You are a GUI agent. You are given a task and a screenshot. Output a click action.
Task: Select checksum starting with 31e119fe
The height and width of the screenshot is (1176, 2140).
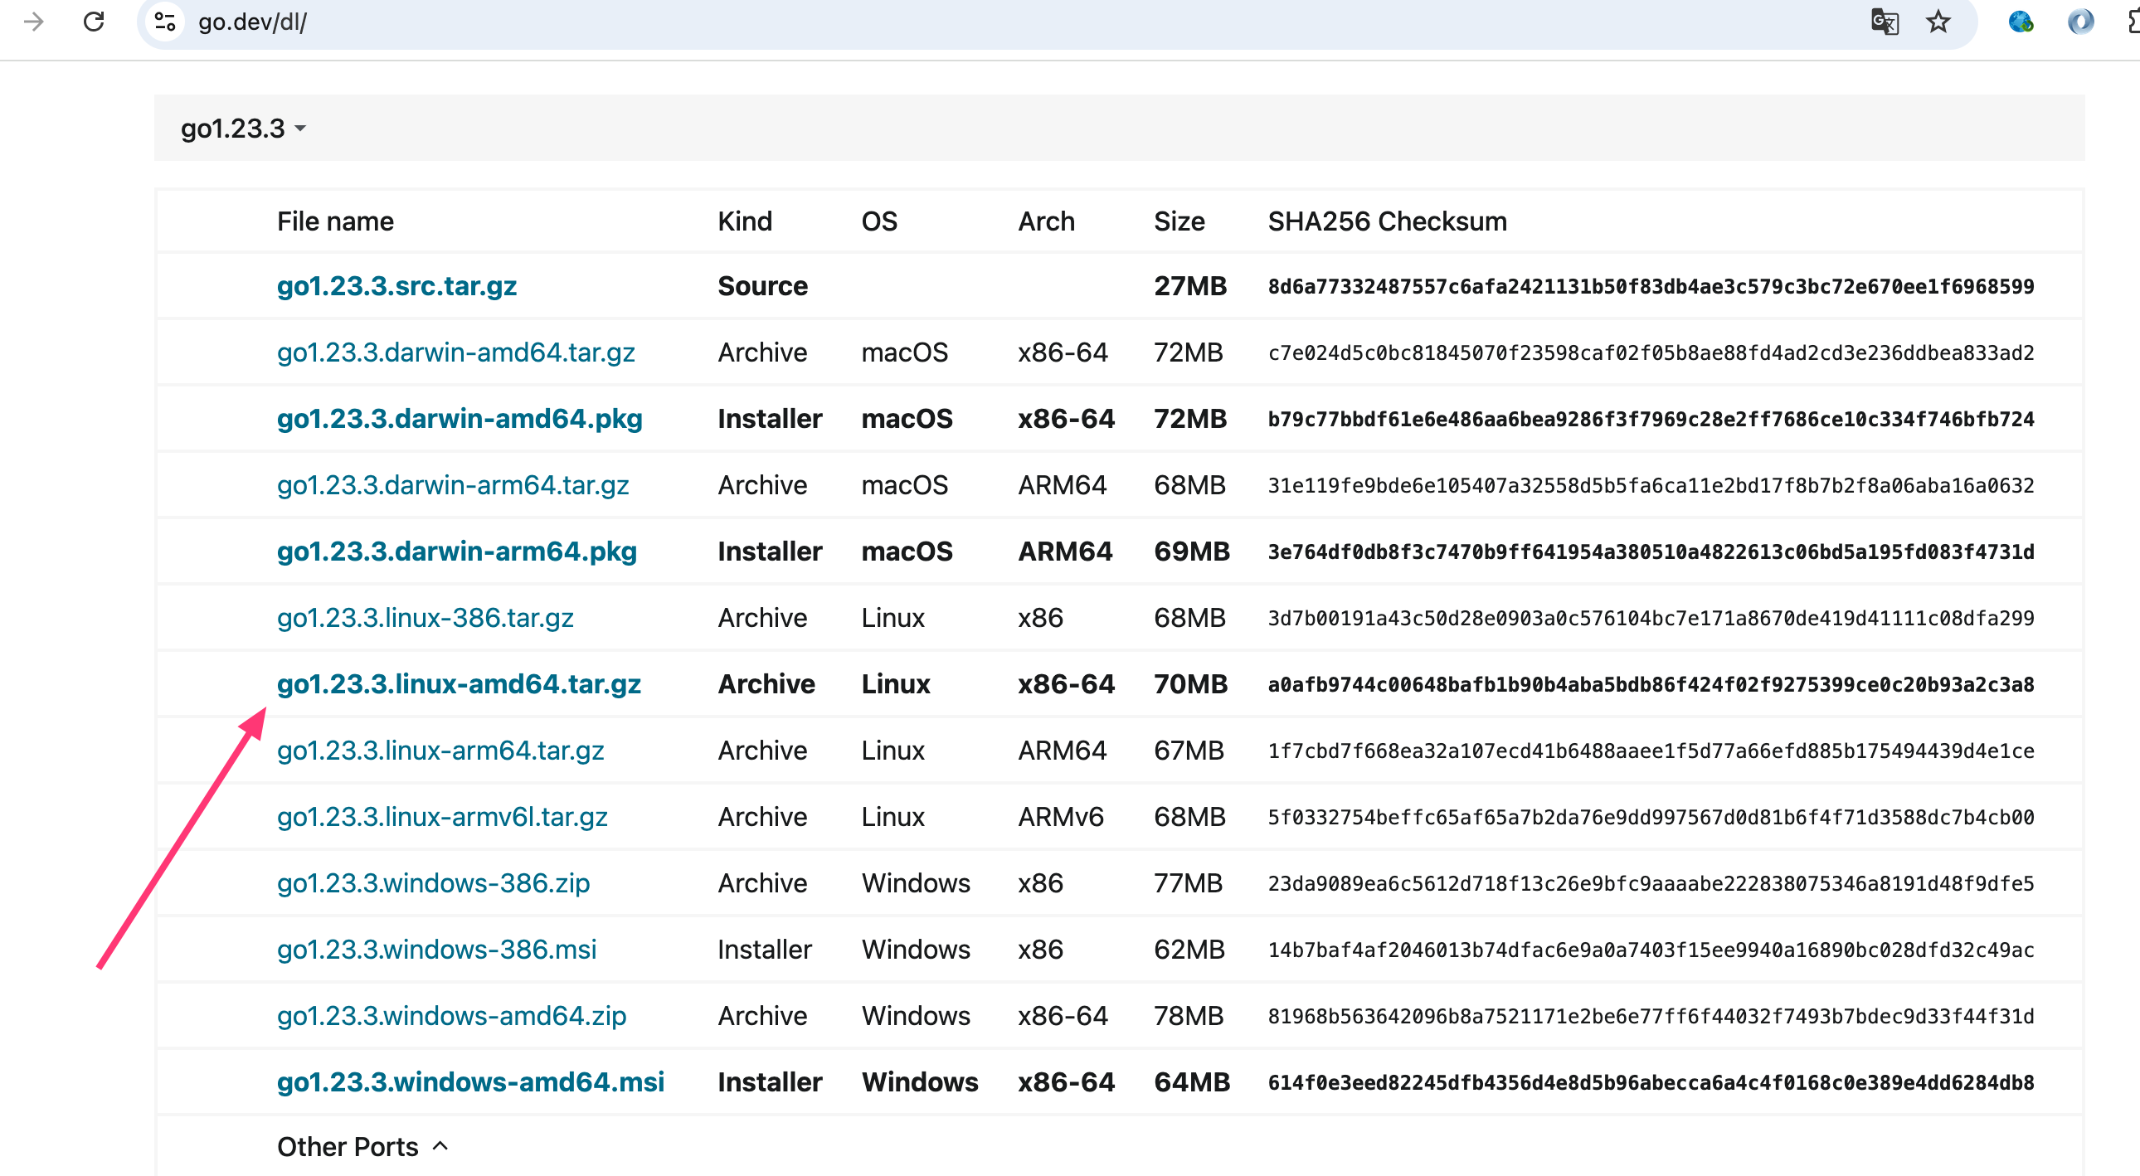(x=1651, y=486)
